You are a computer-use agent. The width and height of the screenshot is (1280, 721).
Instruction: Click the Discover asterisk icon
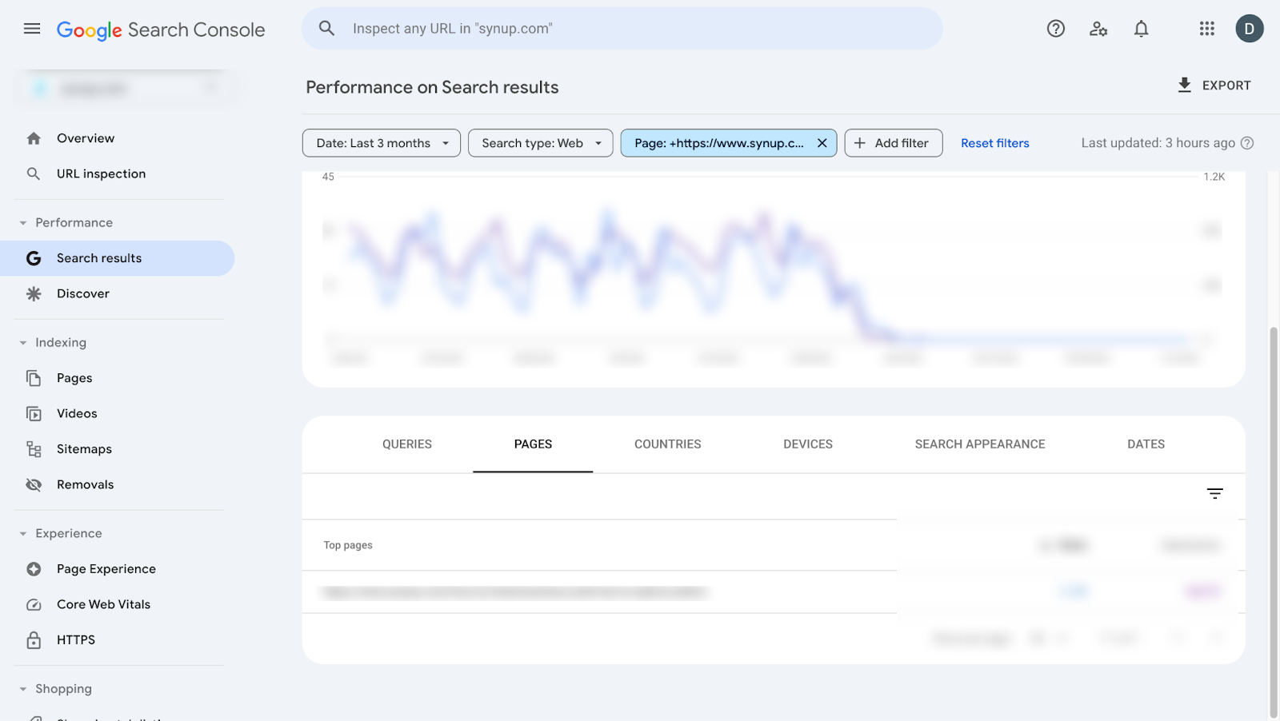click(34, 293)
